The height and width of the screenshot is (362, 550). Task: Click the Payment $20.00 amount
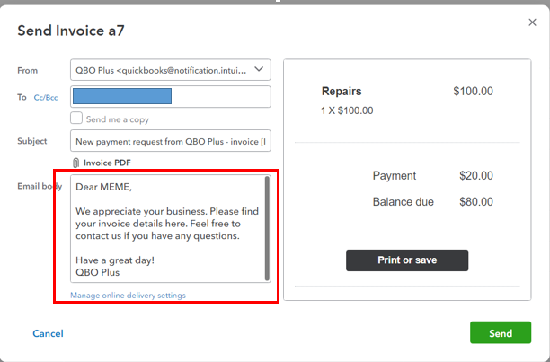click(x=476, y=175)
